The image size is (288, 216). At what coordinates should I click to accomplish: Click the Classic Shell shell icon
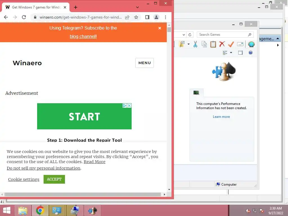251,44
